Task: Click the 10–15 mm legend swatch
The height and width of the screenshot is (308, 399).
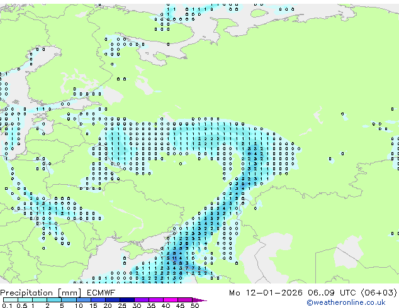Action: (x=83, y=300)
